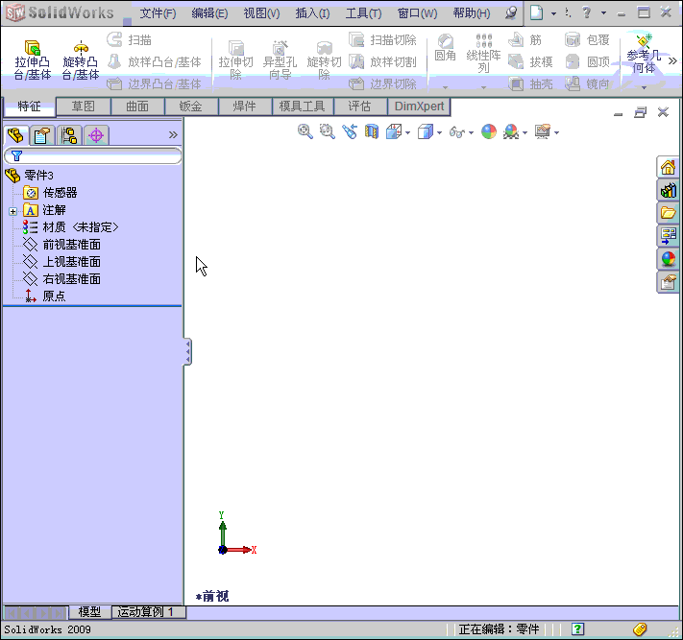This screenshot has height=640, width=683.
Task: Click the Zoom to Fit magnifier icon
Action: tap(305, 131)
